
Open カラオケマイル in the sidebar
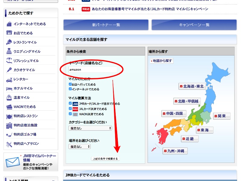pyautogui.click(x=24, y=70)
